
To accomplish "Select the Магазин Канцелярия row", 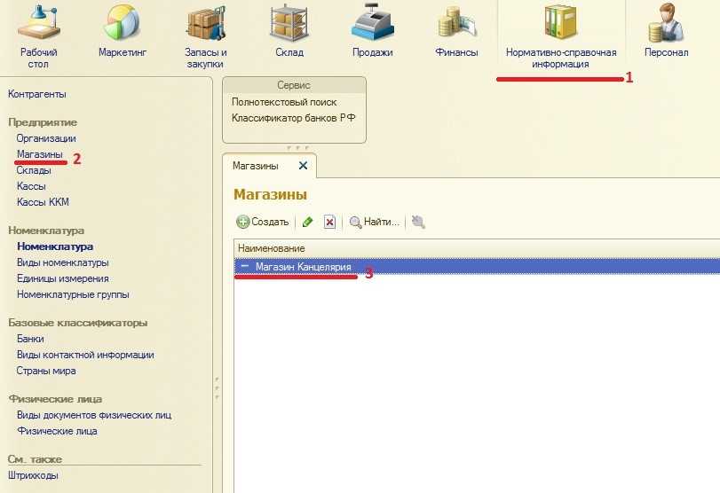I will [x=303, y=266].
